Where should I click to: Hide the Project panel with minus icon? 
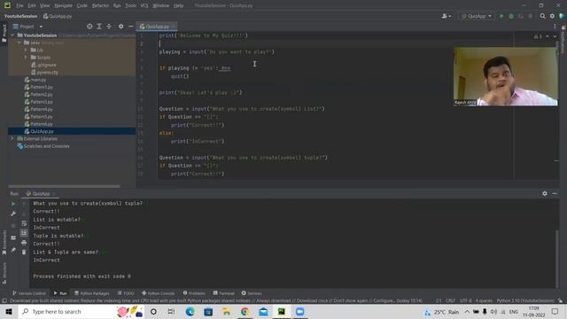(130, 27)
